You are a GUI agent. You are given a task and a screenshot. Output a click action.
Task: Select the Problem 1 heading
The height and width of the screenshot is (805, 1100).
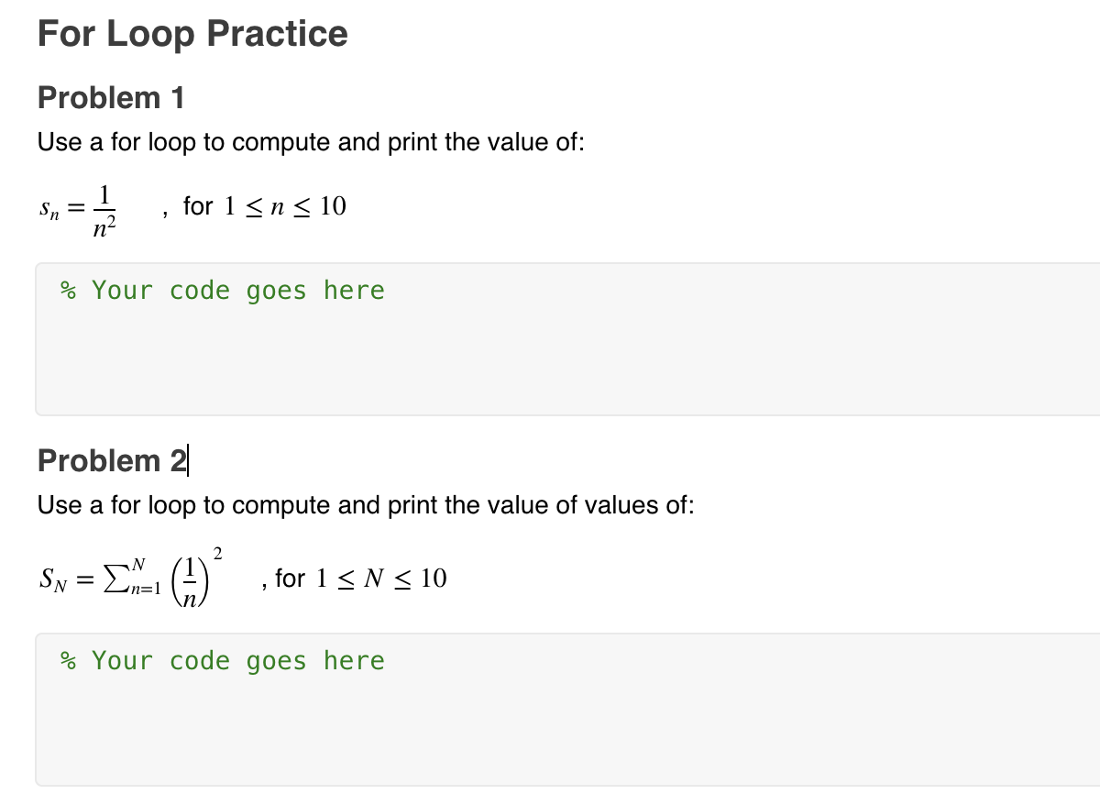click(x=111, y=97)
